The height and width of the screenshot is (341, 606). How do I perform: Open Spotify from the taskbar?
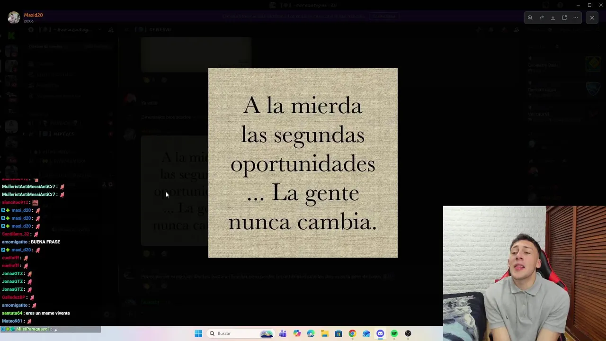click(394, 333)
